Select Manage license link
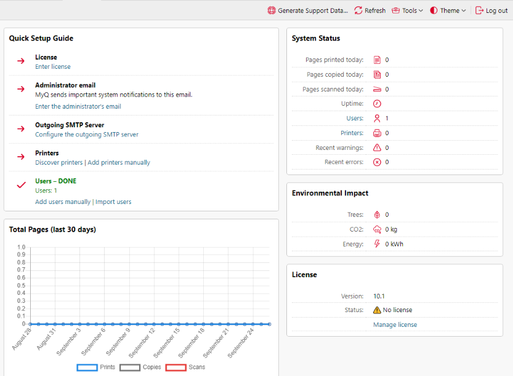Viewport: 513px width, 376px height. pos(395,324)
